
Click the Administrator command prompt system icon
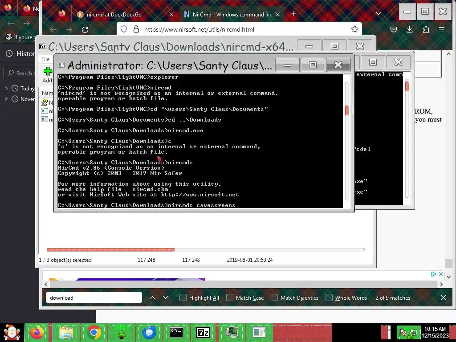click(61, 65)
